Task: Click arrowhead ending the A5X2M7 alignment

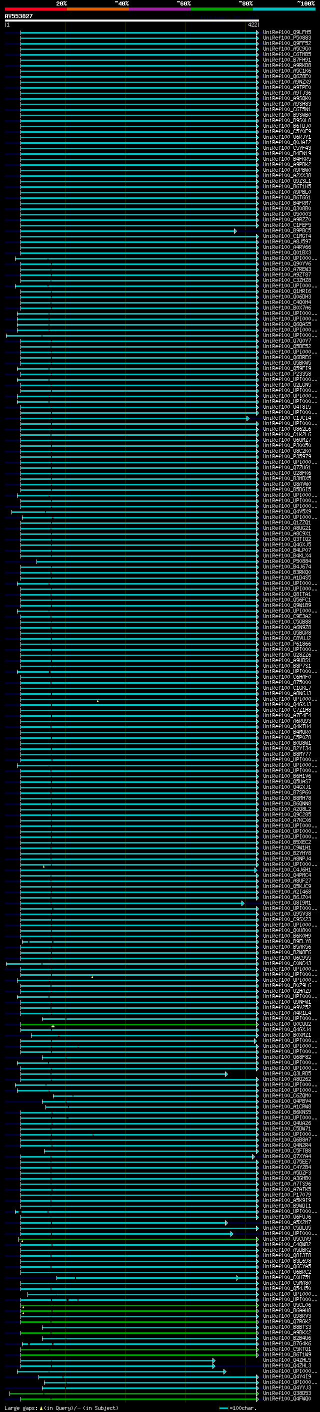Action: (226, 1223)
